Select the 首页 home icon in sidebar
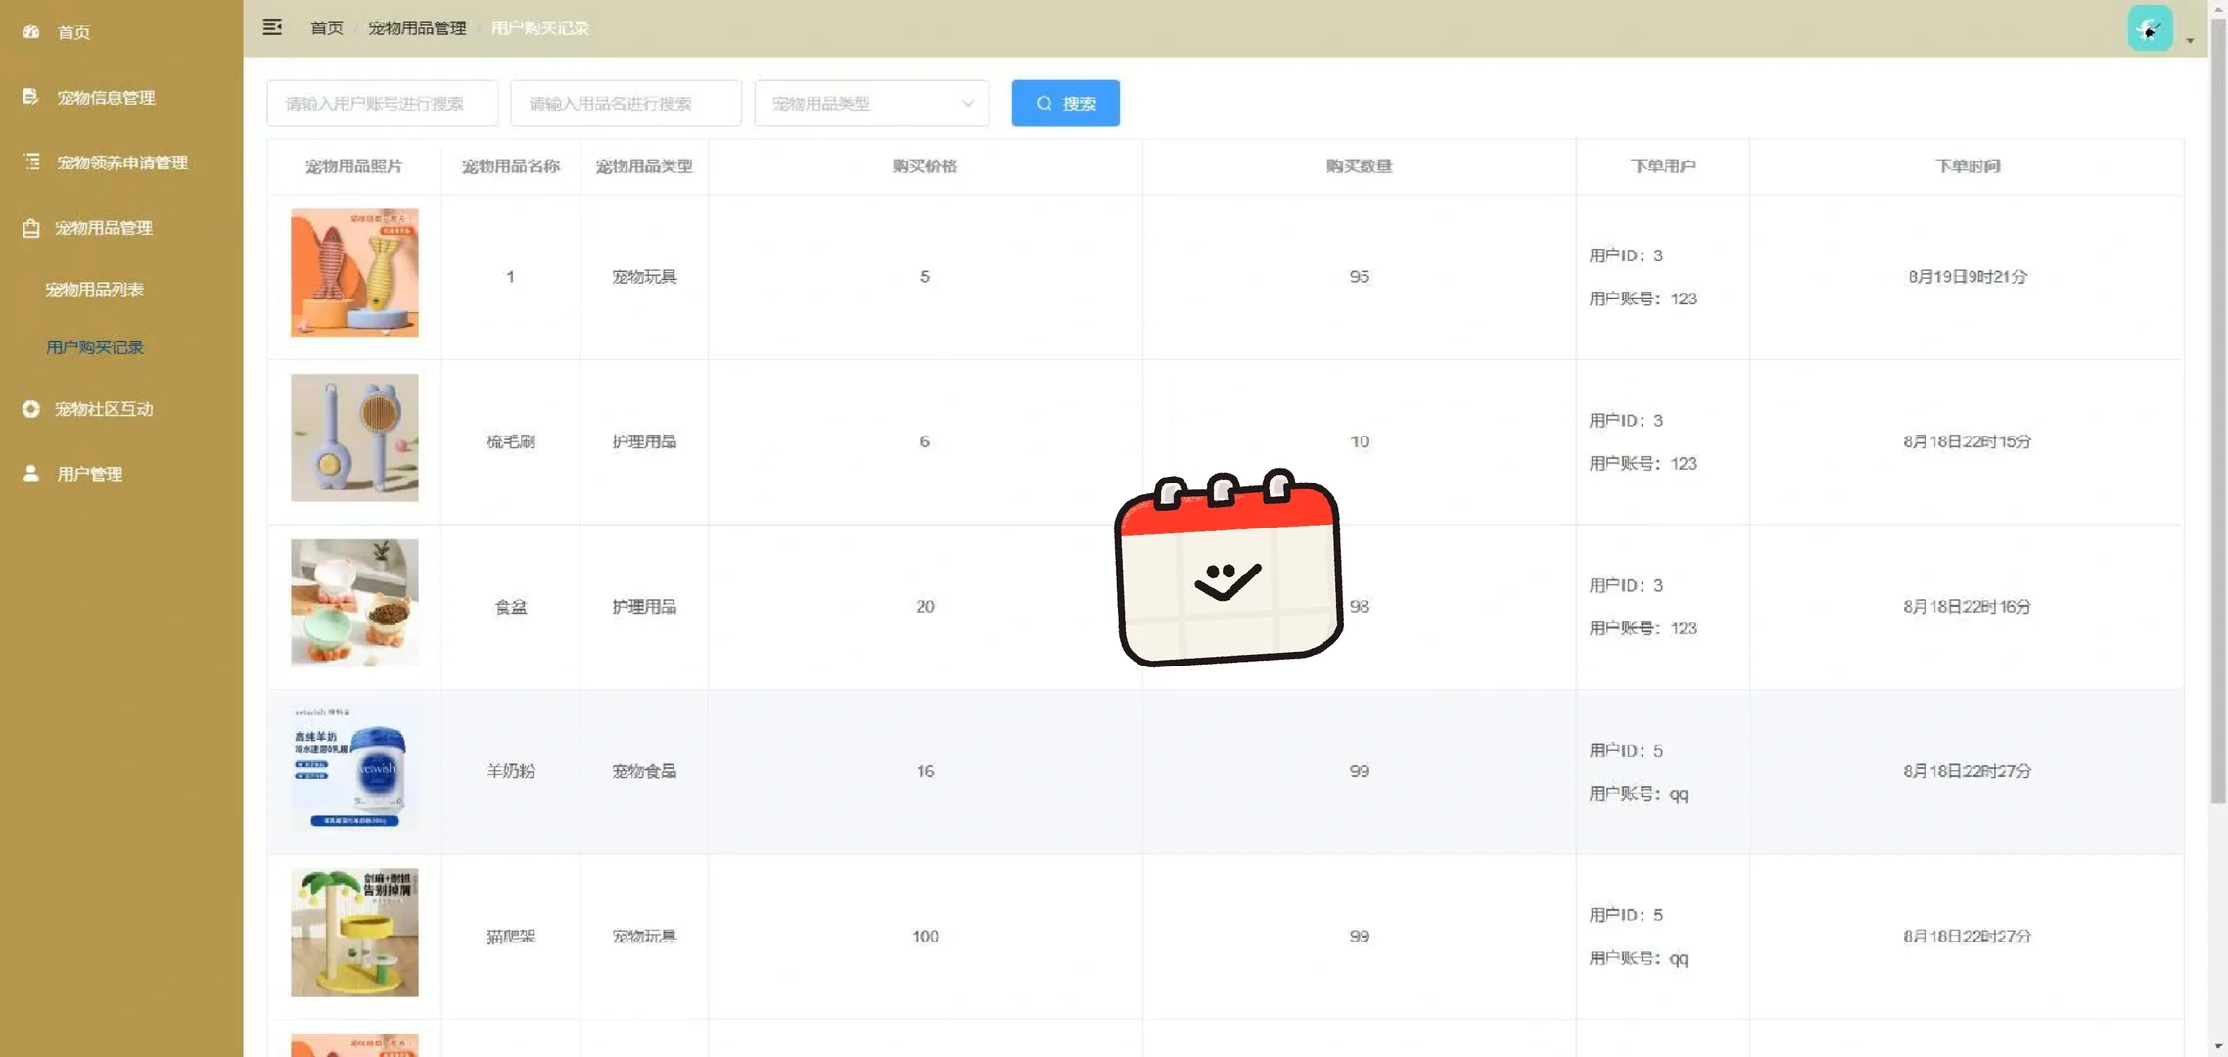The image size is (2228, 1057). pyautogui.click(x=29, y=32)
